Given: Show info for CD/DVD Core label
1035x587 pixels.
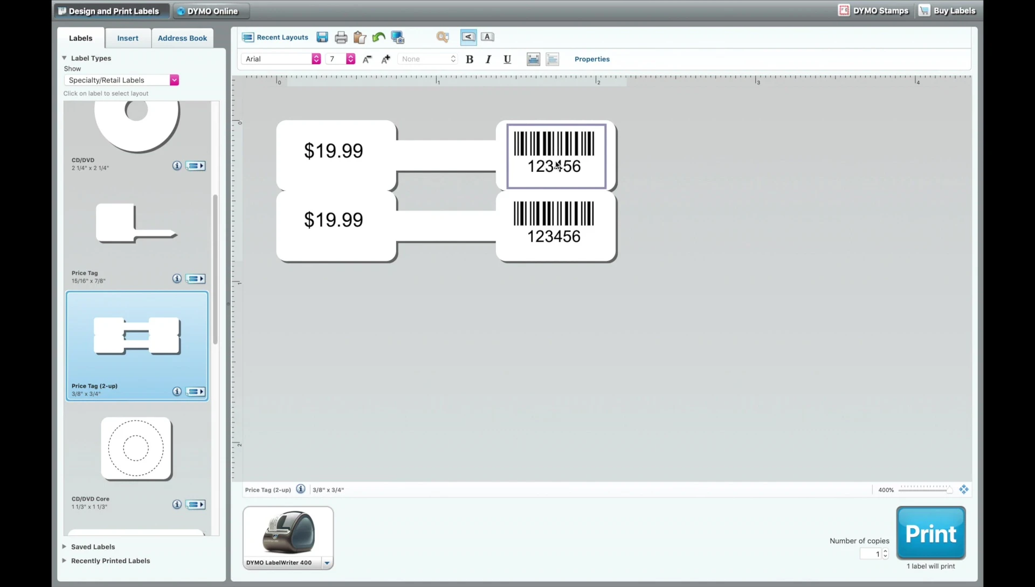Looking at the screenshot, I should pyautogui.click(x=177, y=505).
